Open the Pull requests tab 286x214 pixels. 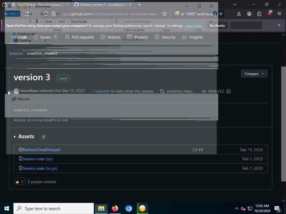[x=80, y=37]
